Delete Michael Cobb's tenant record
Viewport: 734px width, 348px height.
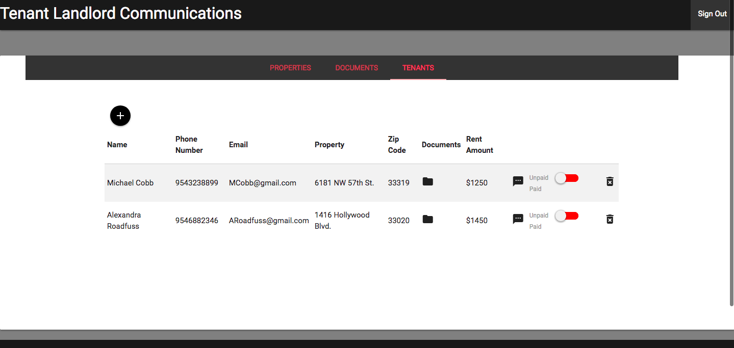point(610,181)
